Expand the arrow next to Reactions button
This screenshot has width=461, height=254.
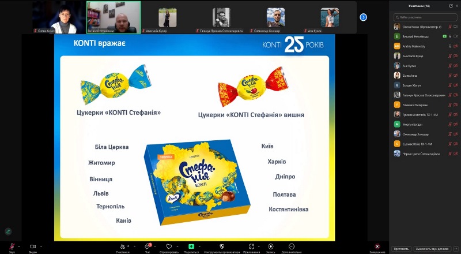[177, 246]
